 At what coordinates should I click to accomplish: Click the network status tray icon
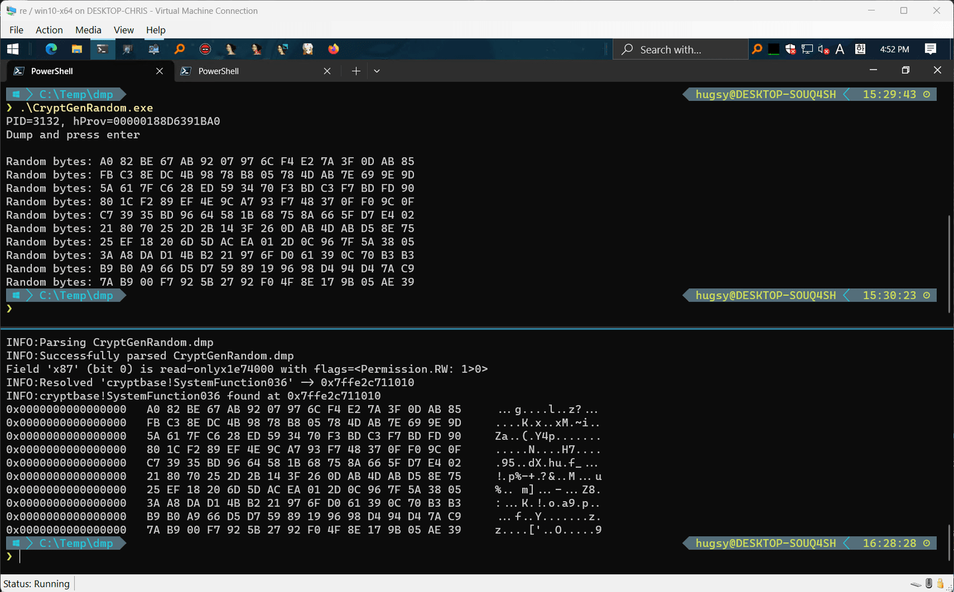pyautogui.click(x=807, y=49)
